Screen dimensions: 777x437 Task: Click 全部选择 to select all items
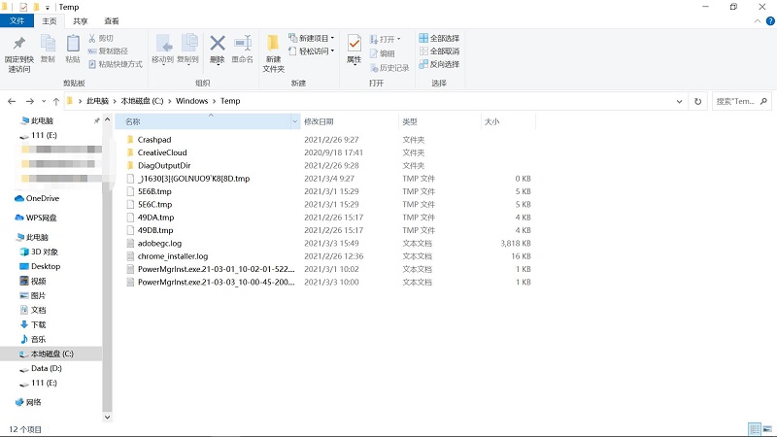click(x=439, y=38)
